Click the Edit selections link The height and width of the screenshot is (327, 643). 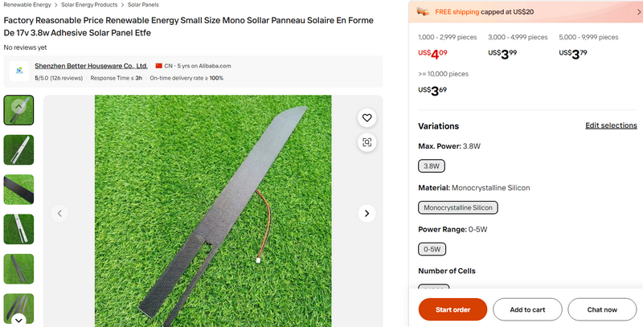[x=611, y=126]
